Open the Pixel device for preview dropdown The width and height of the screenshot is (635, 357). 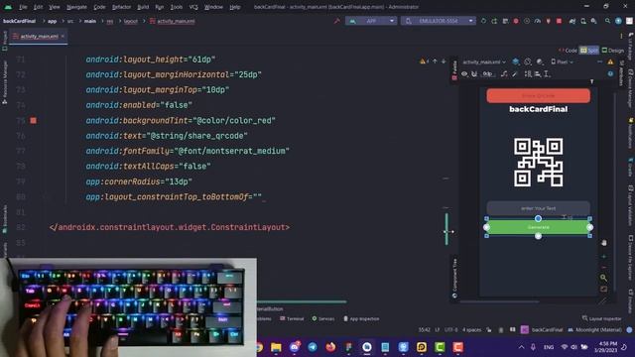point(563,61)
